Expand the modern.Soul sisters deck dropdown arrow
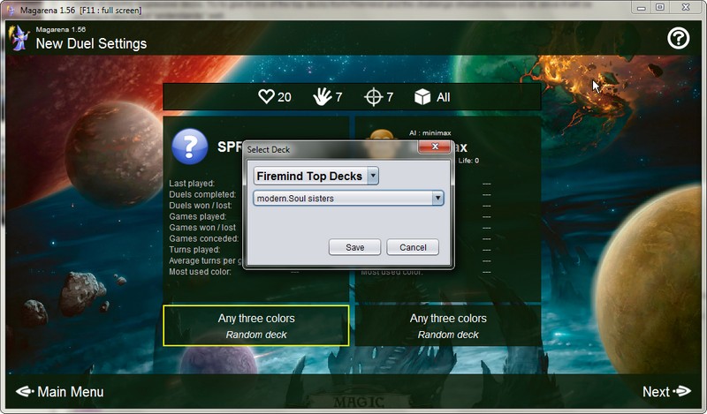 pos(437,199)
